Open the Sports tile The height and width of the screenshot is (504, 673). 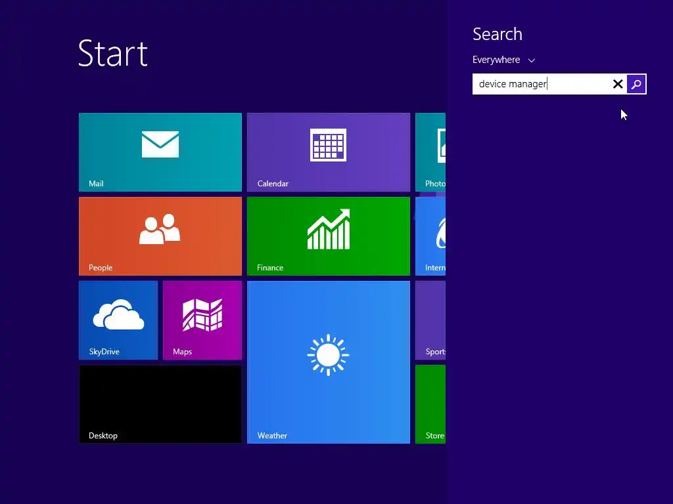[x=430, y=320]
